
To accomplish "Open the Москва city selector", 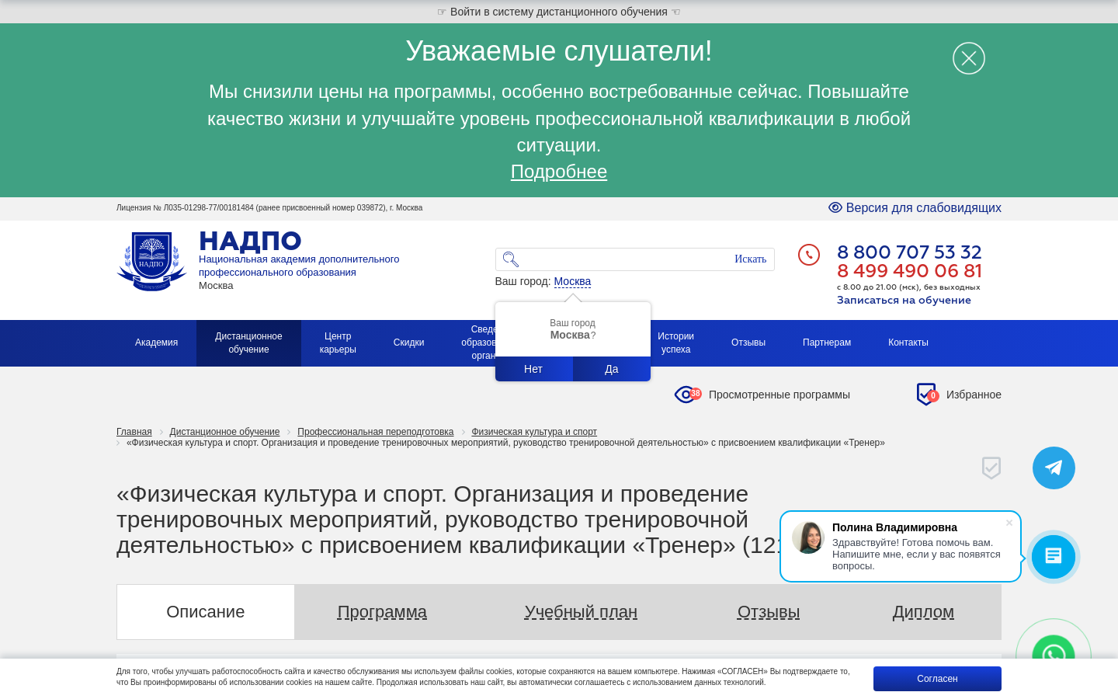I will 572,281.
